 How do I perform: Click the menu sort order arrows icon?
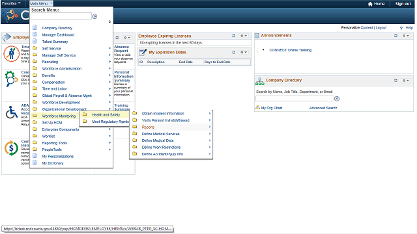(x=109, y=21)
